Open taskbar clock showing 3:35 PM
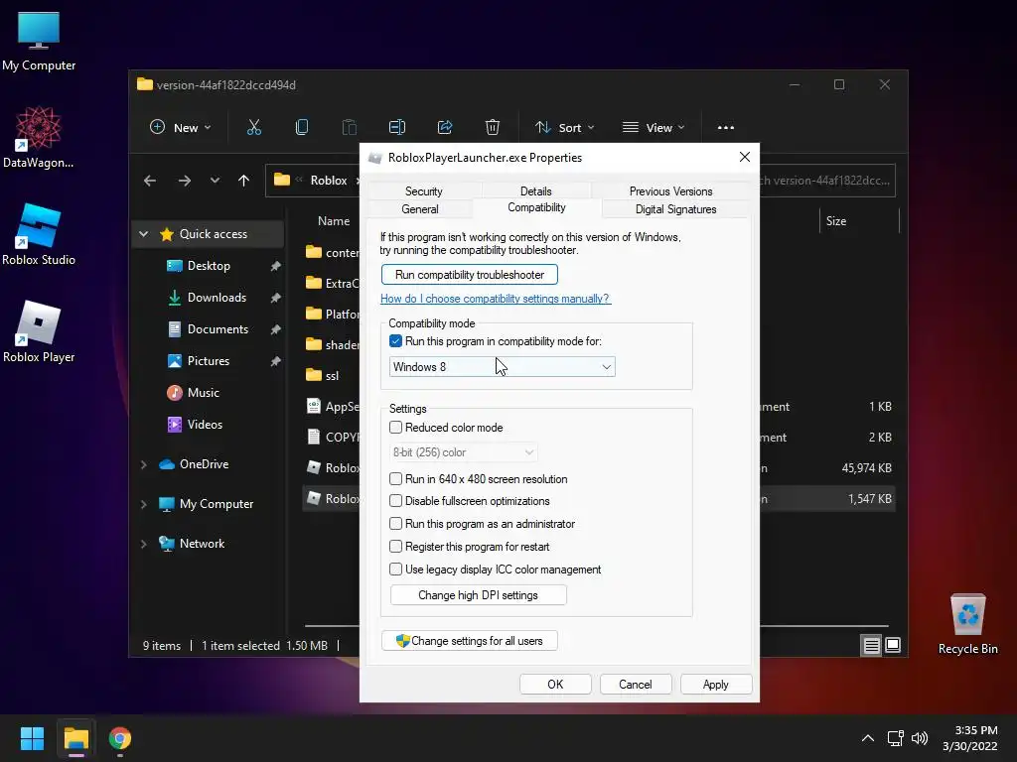Screen dimensions: 1017x762 point(969,738)
